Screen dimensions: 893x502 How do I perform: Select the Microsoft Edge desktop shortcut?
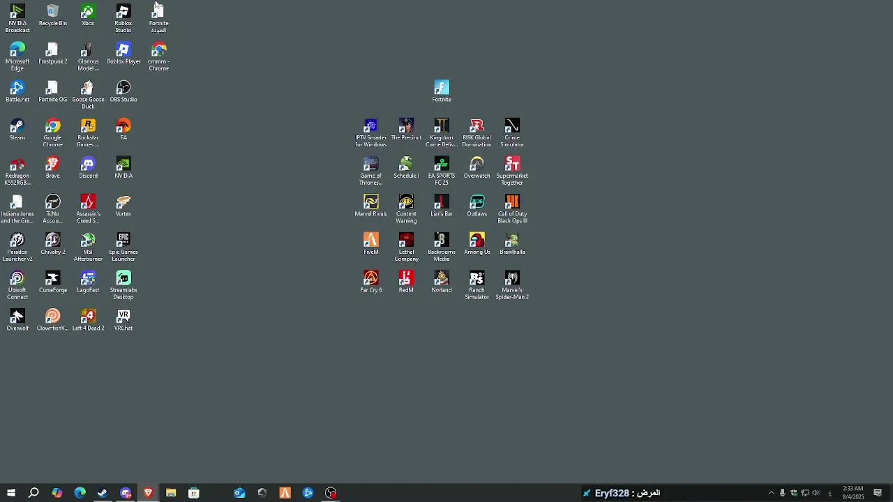[17, 56]
